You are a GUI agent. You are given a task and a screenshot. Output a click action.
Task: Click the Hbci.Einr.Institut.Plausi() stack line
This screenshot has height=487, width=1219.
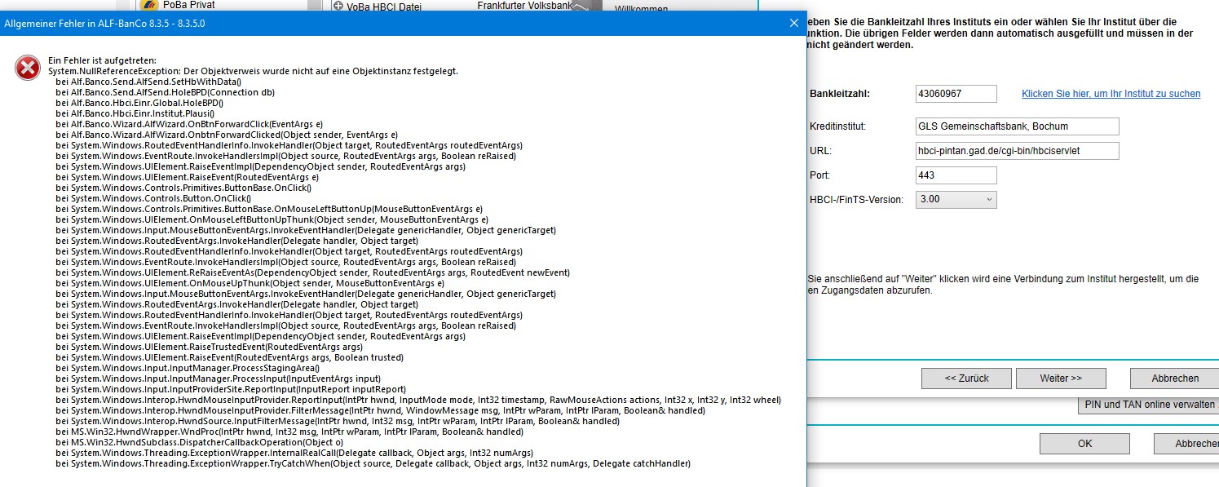click(135, 114)
